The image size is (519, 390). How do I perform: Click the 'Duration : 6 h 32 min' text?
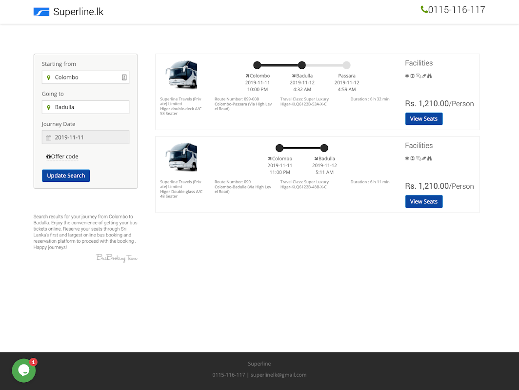pyautogui.click(x=370, y=99)
